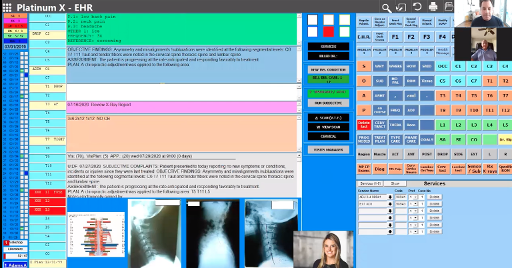Open the search magnifier icon in title bar
512x268 pixels.
(x=386, y=7)
